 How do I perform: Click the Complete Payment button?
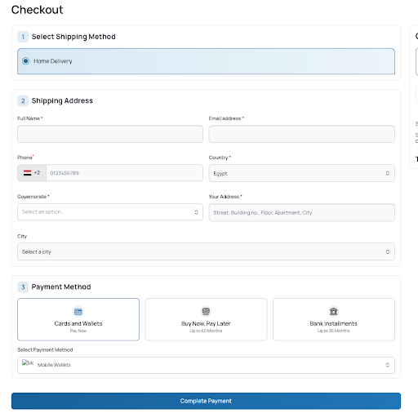tap(206, 401)
